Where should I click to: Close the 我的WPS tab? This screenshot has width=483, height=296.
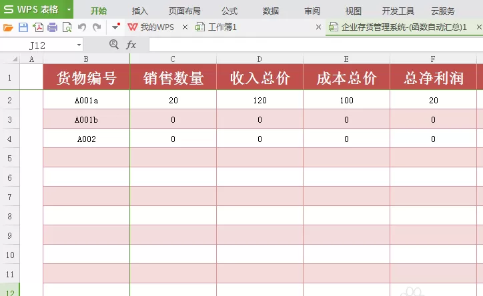[x=185, y=27]
